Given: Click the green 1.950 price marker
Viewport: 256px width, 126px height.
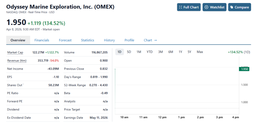Looking at the screenshot, I should click(x=244, y=69).
